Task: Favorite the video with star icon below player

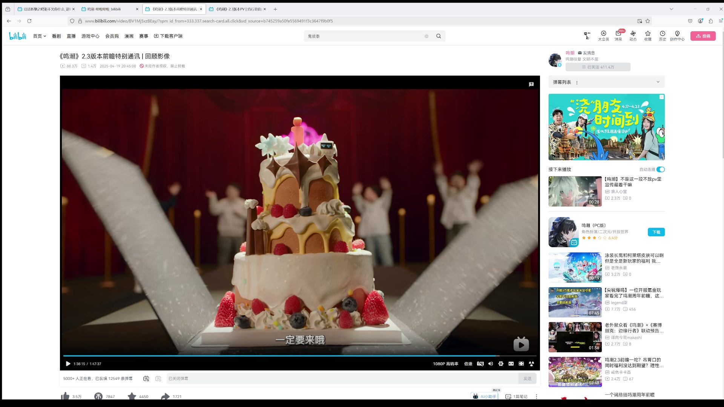Action: (x=132, y=396)
